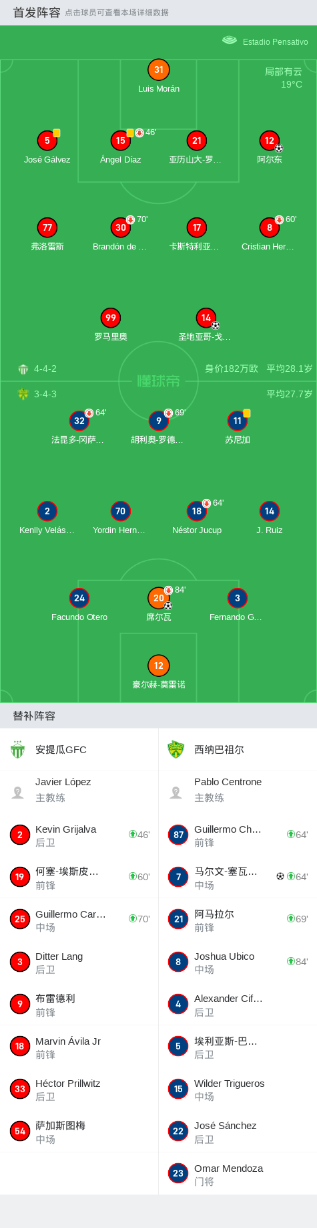Open the 西纳巴祖尔 team crest
Screen dimensions: 317x1228
click(176, 749)
